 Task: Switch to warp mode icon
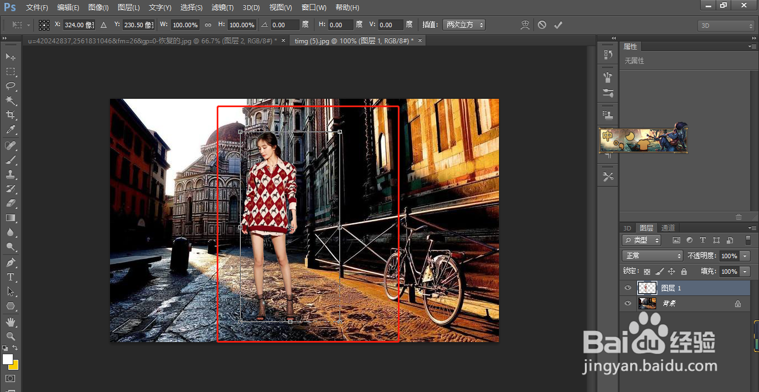coord(525,25)
